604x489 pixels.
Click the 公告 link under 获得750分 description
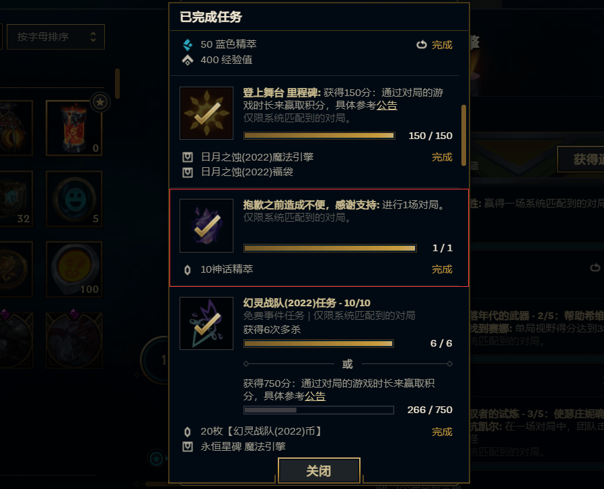click(315, 396)
